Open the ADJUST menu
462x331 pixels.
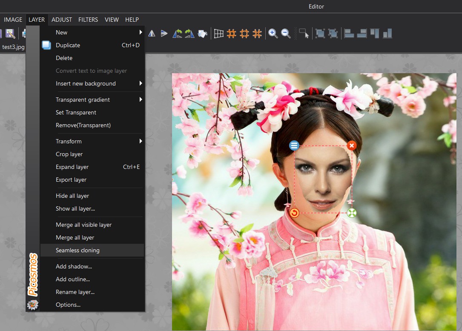click(62, 20)
